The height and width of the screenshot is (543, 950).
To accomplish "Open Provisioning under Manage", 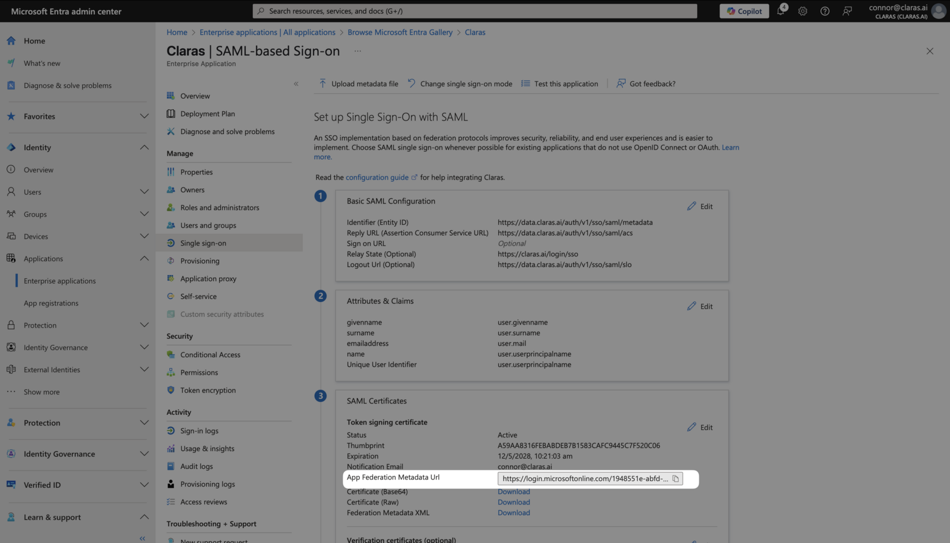I will pyautogui.click(x=199, y=261).
